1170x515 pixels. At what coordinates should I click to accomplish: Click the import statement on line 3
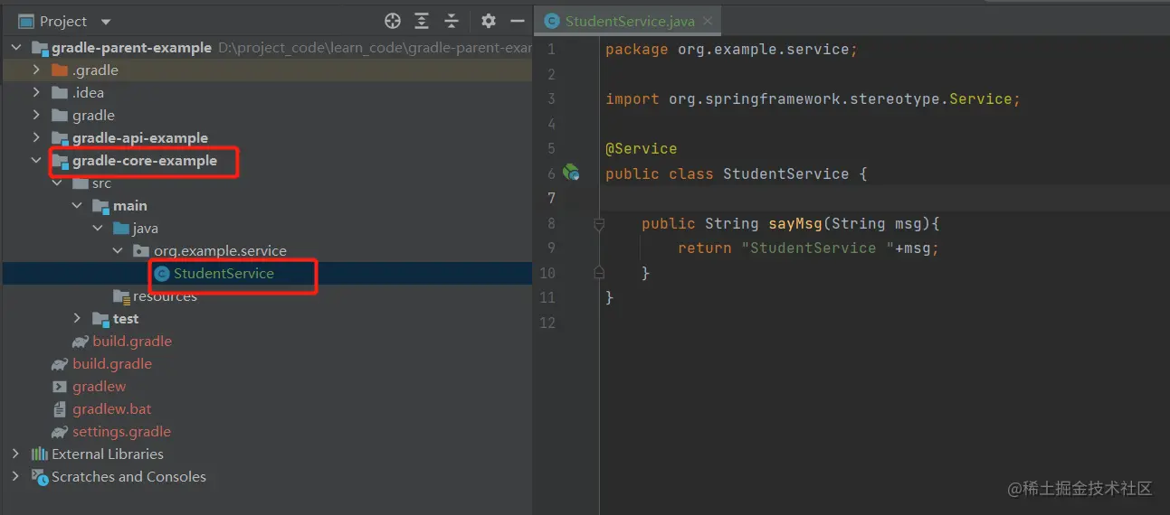(x=813, y=99)
